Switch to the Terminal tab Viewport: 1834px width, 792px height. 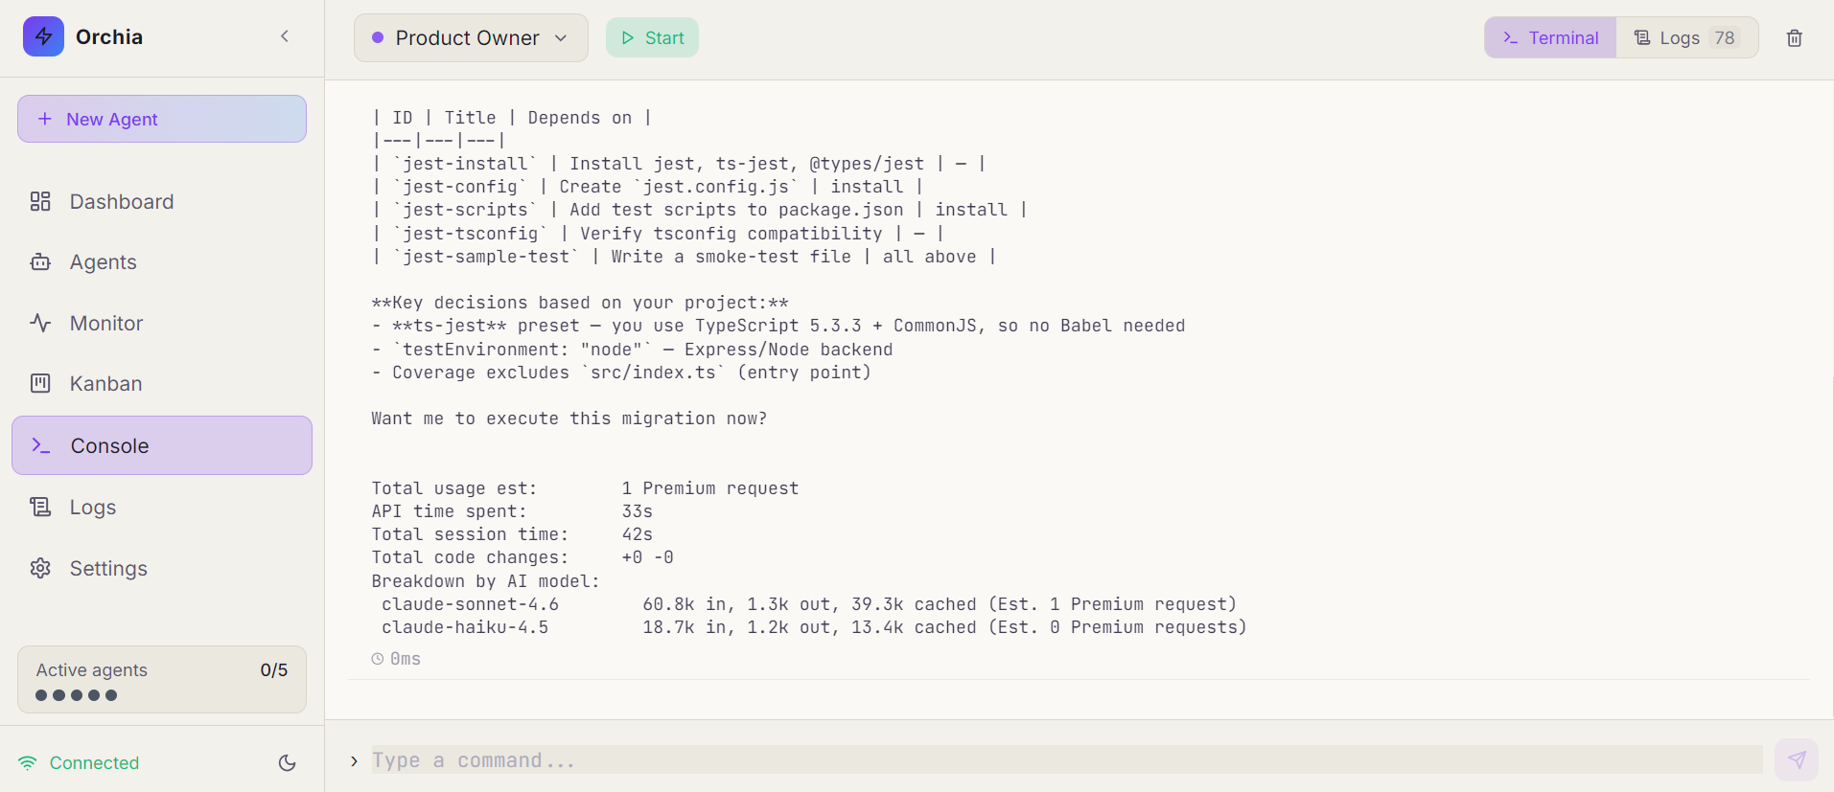point(1550,37)
